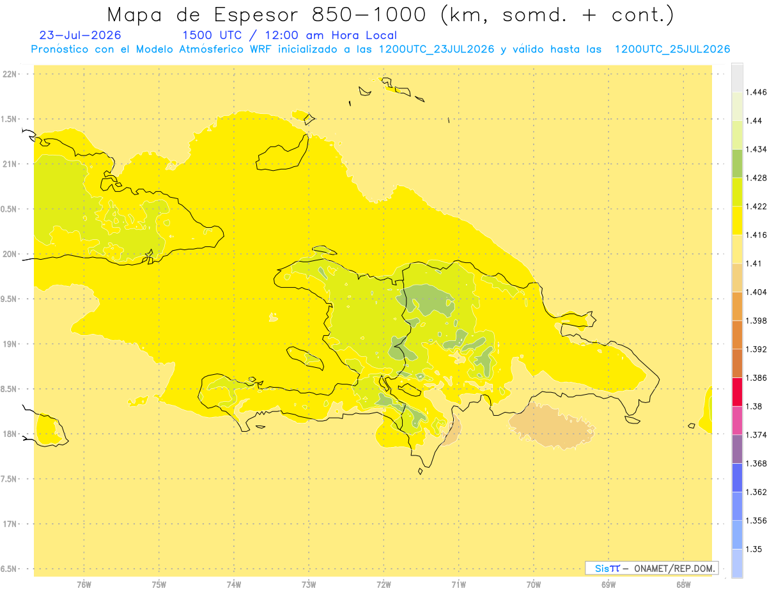Click the "72W" longitude label
Image resolution: width=767 pixels, height=593 pixels.
point(383,584)
